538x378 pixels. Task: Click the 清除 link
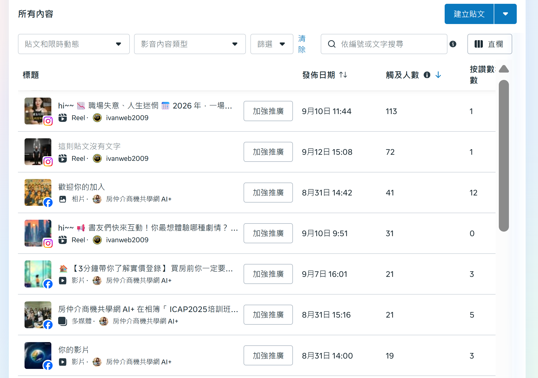click(x=302, y=44)
